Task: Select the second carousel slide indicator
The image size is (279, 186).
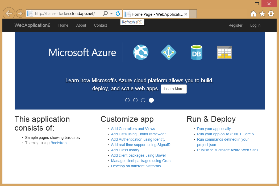Action: (x=135, y=100)
